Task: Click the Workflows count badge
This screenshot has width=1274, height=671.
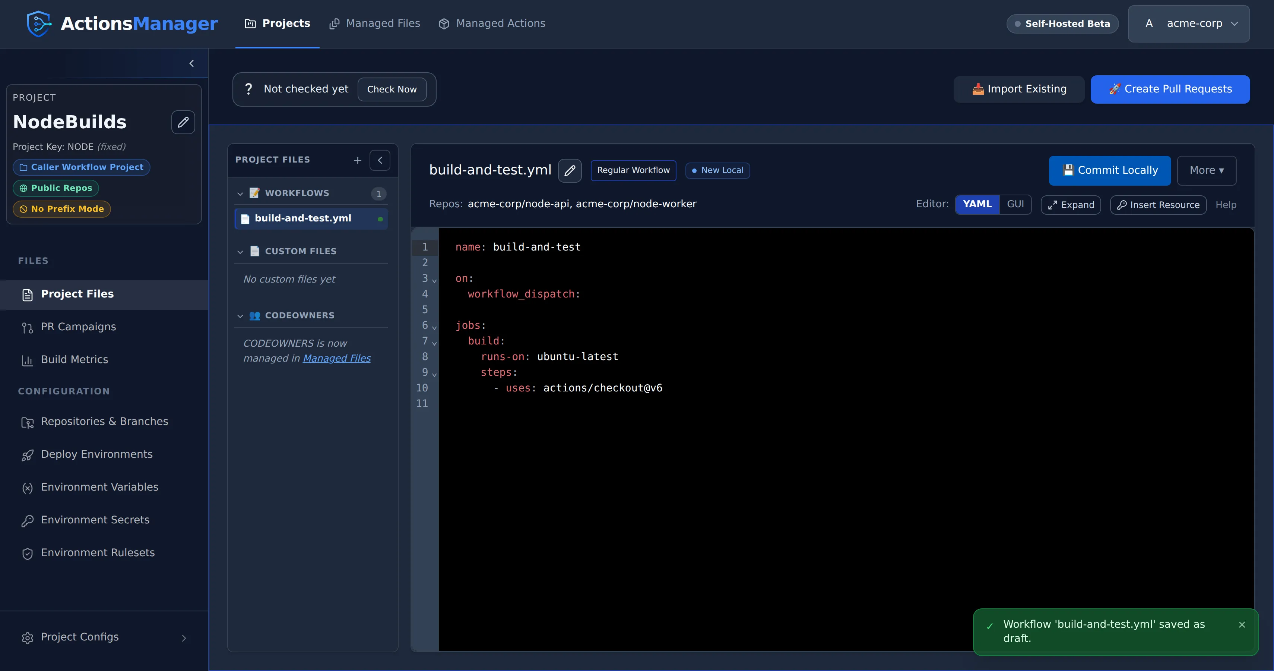Action: tap(378, 193)
